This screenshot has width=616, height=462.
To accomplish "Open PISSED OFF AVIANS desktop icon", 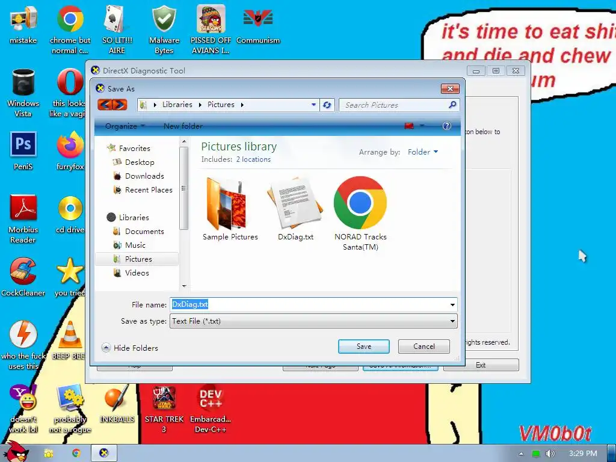I will click(211, 29).
